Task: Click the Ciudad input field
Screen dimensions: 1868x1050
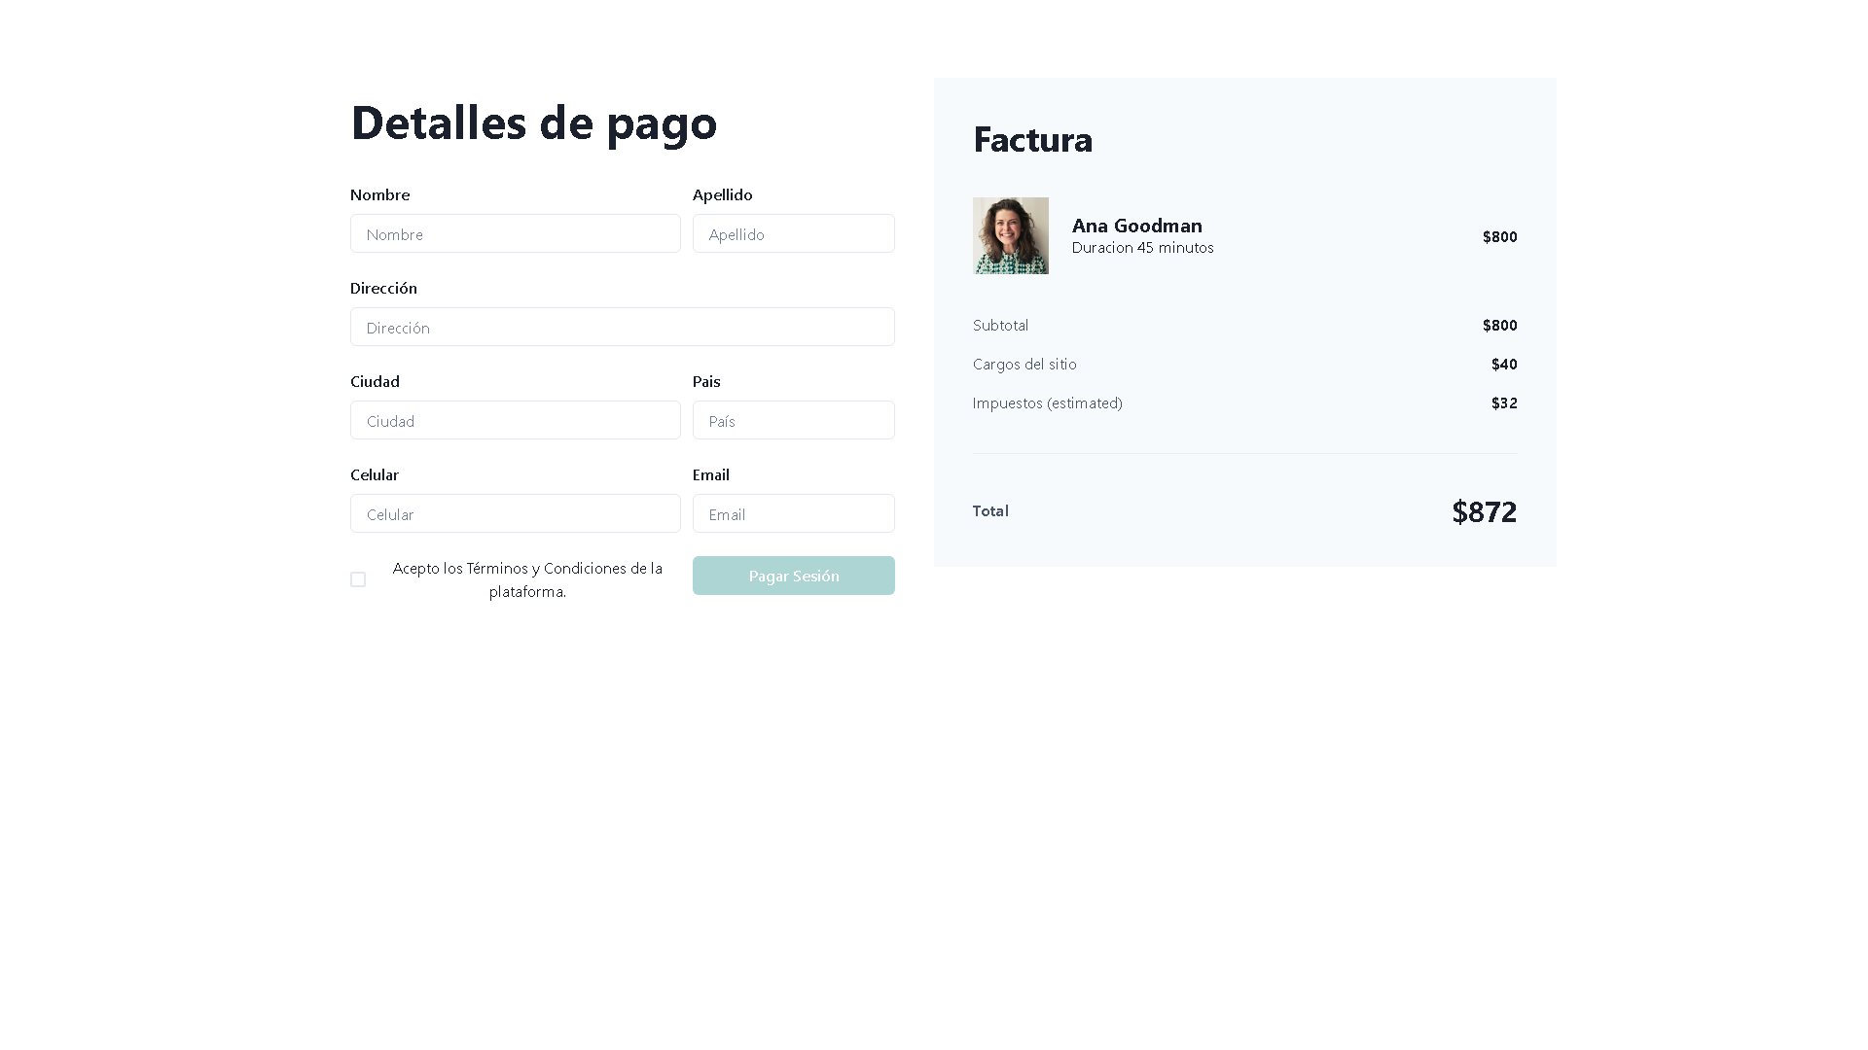Action: click(x=515, y=420)
